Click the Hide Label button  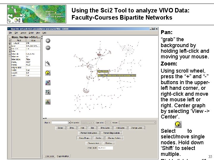120,128
